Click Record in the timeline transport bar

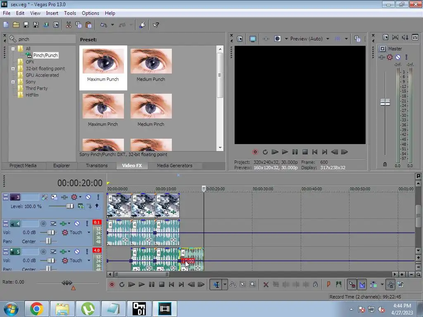pos(112,284)
